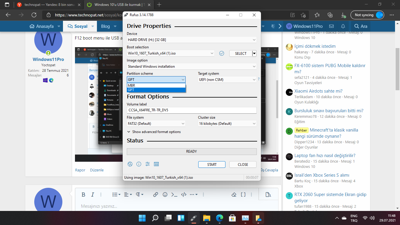The height and width of the screenshot is (225, 400).
Task: Click the START button in Rufus
Action: pyautogui.click(x=212, y=164)
